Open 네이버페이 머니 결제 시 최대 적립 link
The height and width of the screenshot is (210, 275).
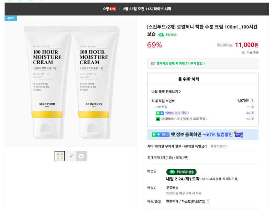pyautogui.click(x=184, y=119)
